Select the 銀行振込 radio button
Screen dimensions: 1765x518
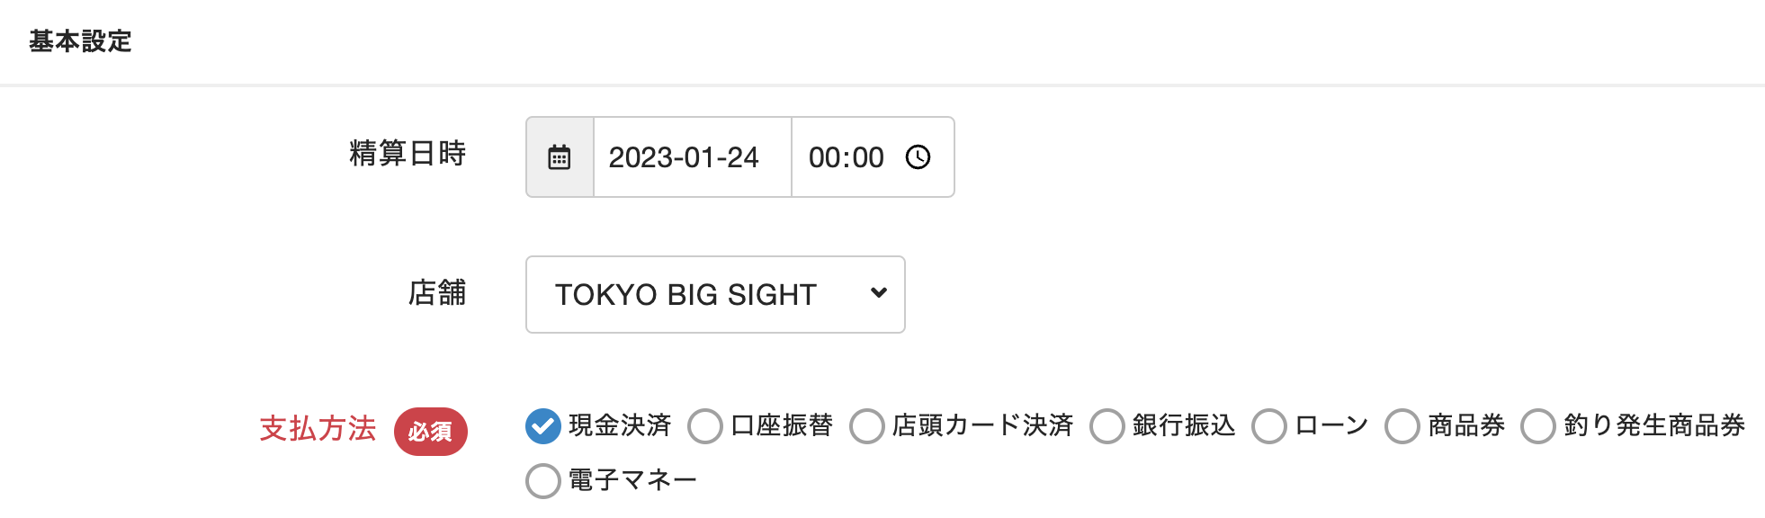[x=1107, y=426]
